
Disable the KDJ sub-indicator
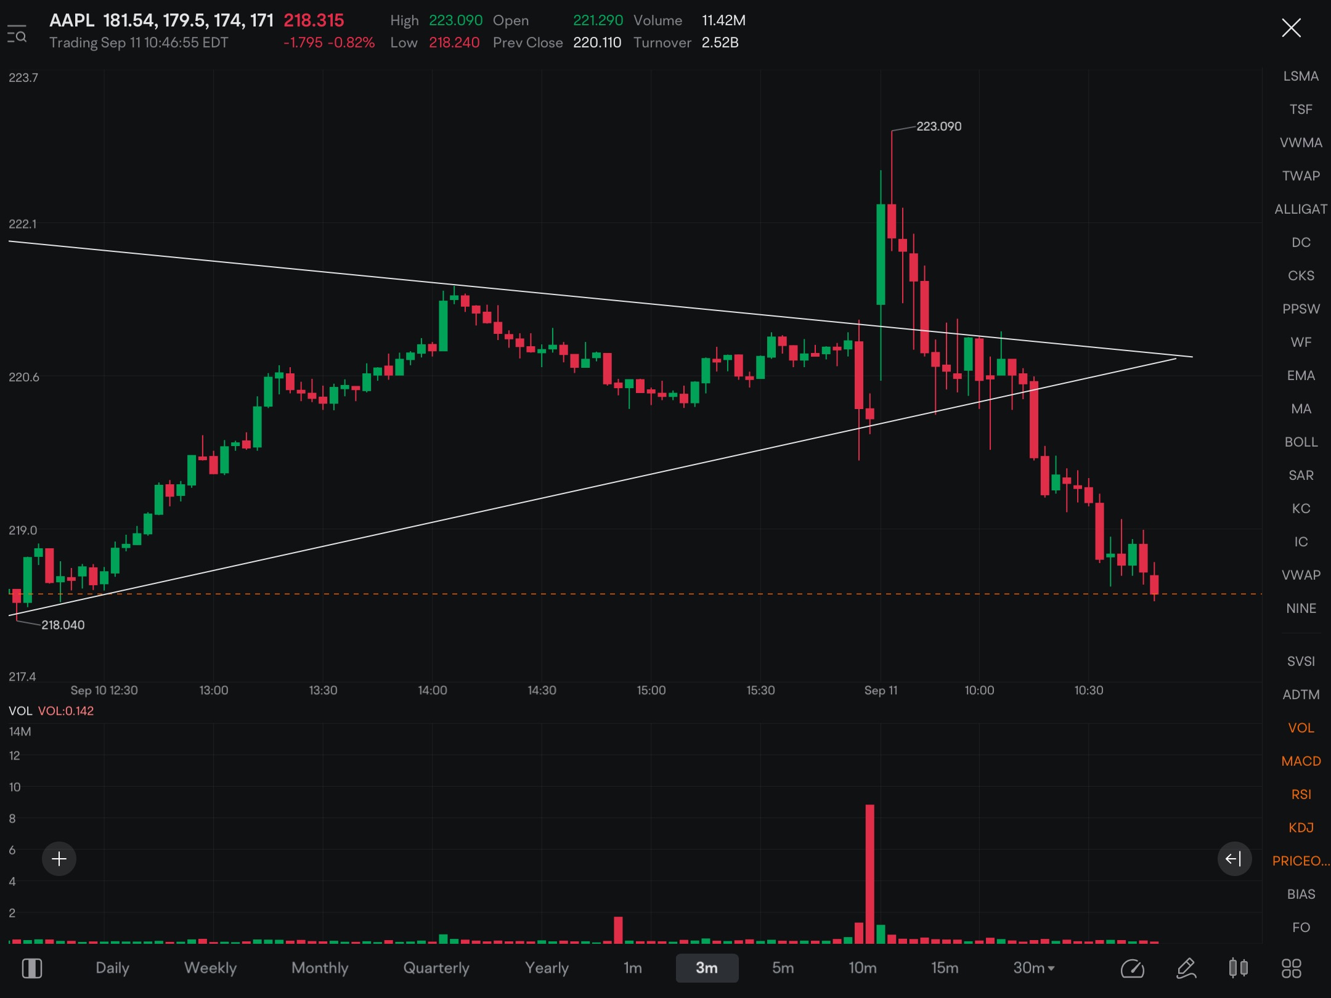tap(1301, 827)
